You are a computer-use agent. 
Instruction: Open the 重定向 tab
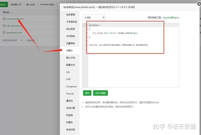tap(69, 101)
